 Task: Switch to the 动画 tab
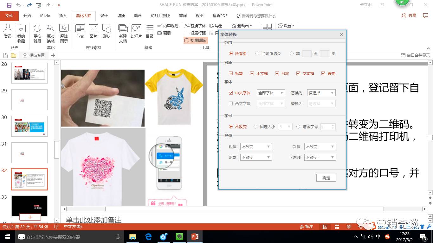(138, 16)
